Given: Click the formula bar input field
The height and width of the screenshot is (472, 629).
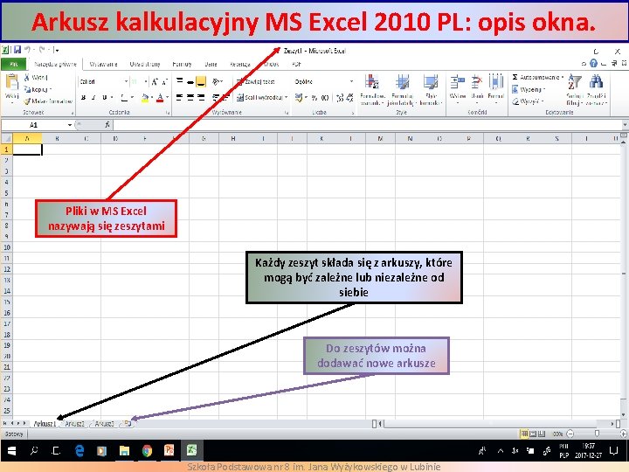Looking at the screenshot, I should click(367, 125).
